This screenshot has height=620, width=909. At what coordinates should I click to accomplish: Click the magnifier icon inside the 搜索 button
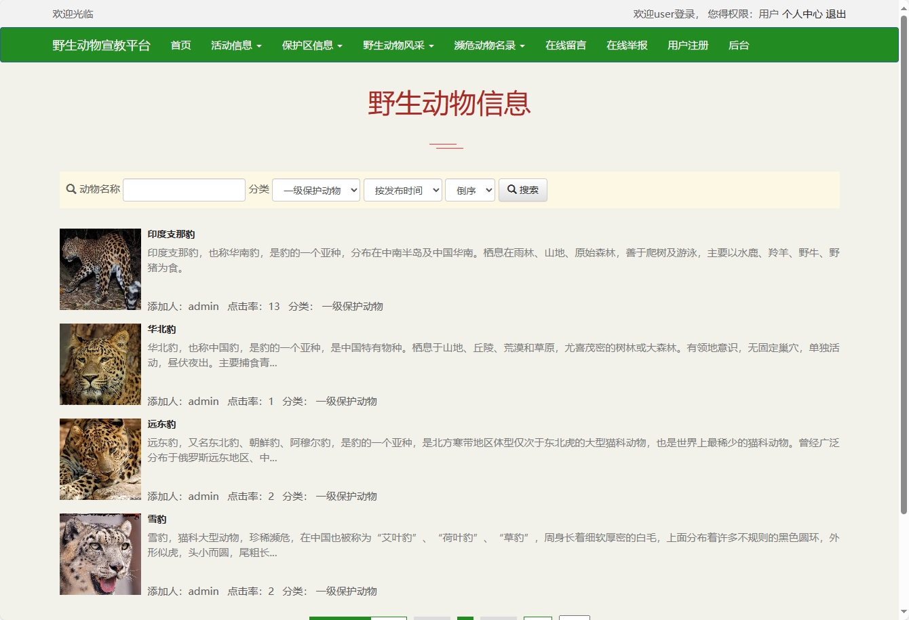click(x=513, y=190)
